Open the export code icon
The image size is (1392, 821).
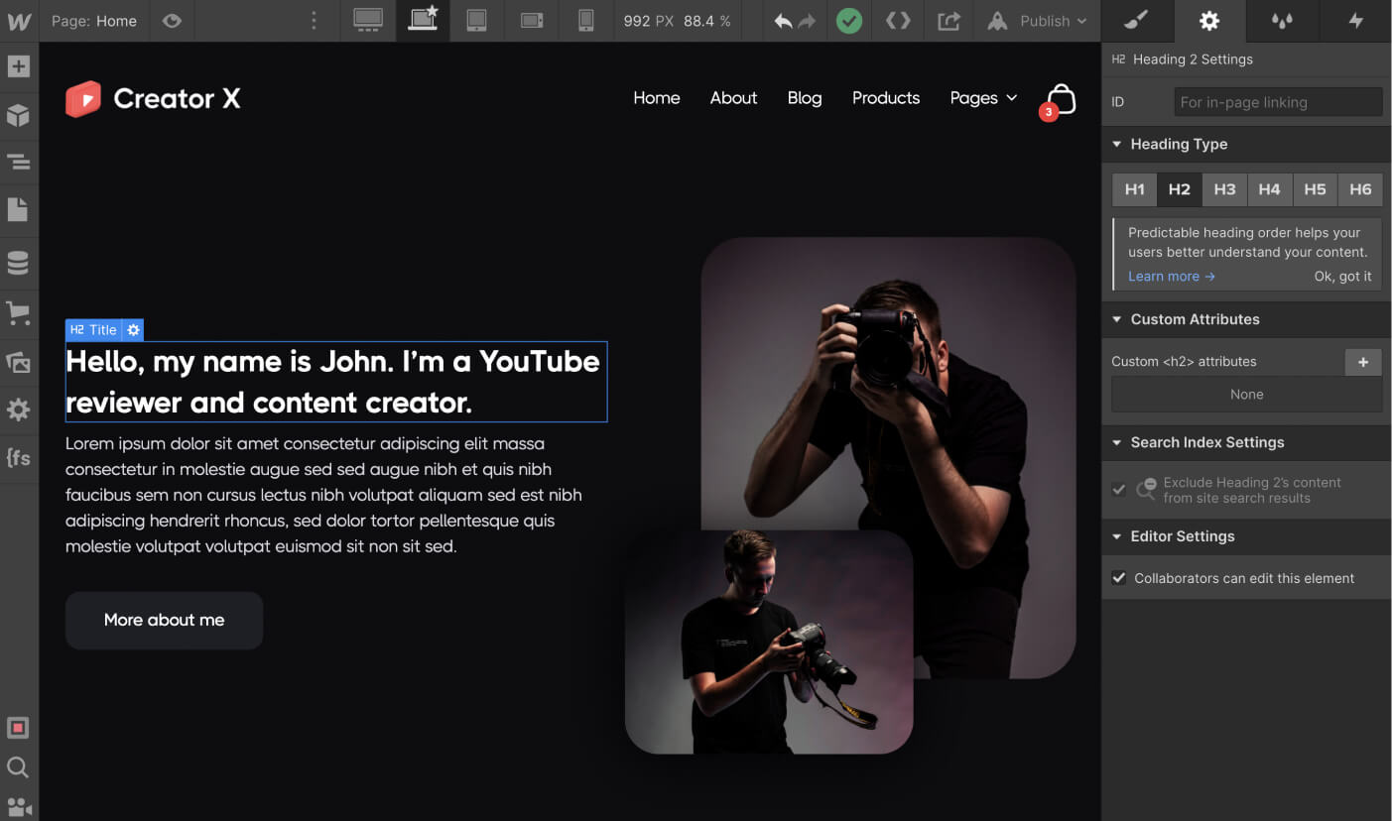pos(898,21)
